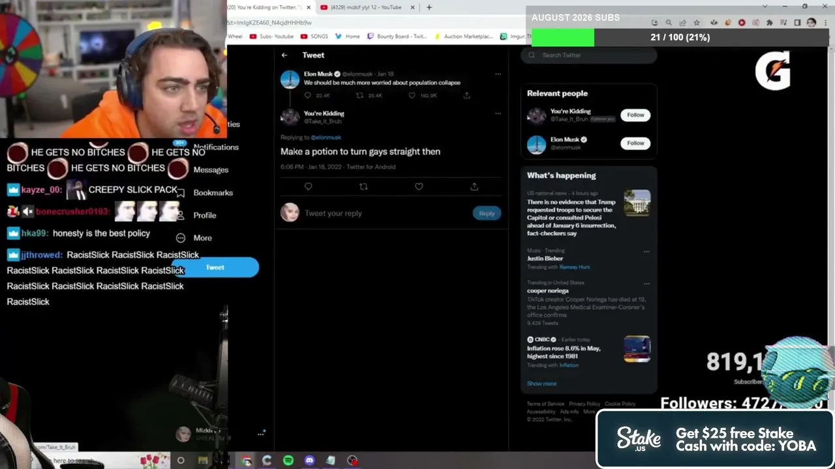Open Chrome extensions puzzle icon
This screenshot has width=835, height=469.
pos(769,23)
